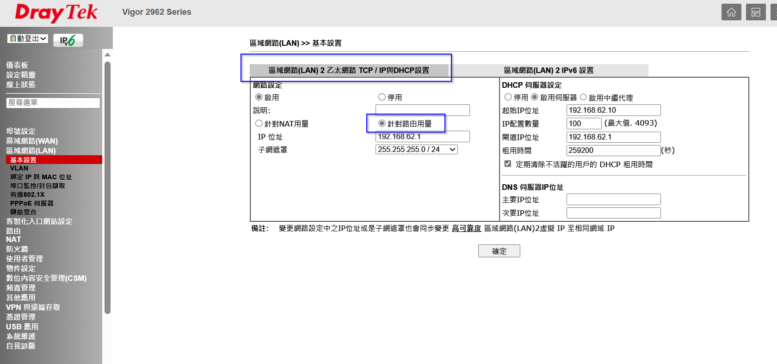
Task: Open the 自動登出 dropdown
Action: [28, 39]
